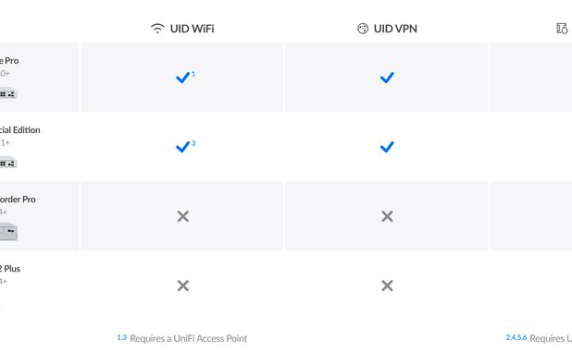This screenshot has width=572, height=364.
Task: Select the UID WiFi column heading
Action: pyautogui.click(x=192, y=29)
